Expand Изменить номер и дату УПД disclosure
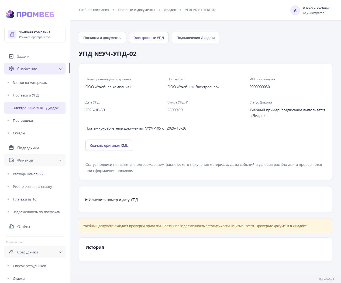The image size is (341, 283). click(112, 200)
